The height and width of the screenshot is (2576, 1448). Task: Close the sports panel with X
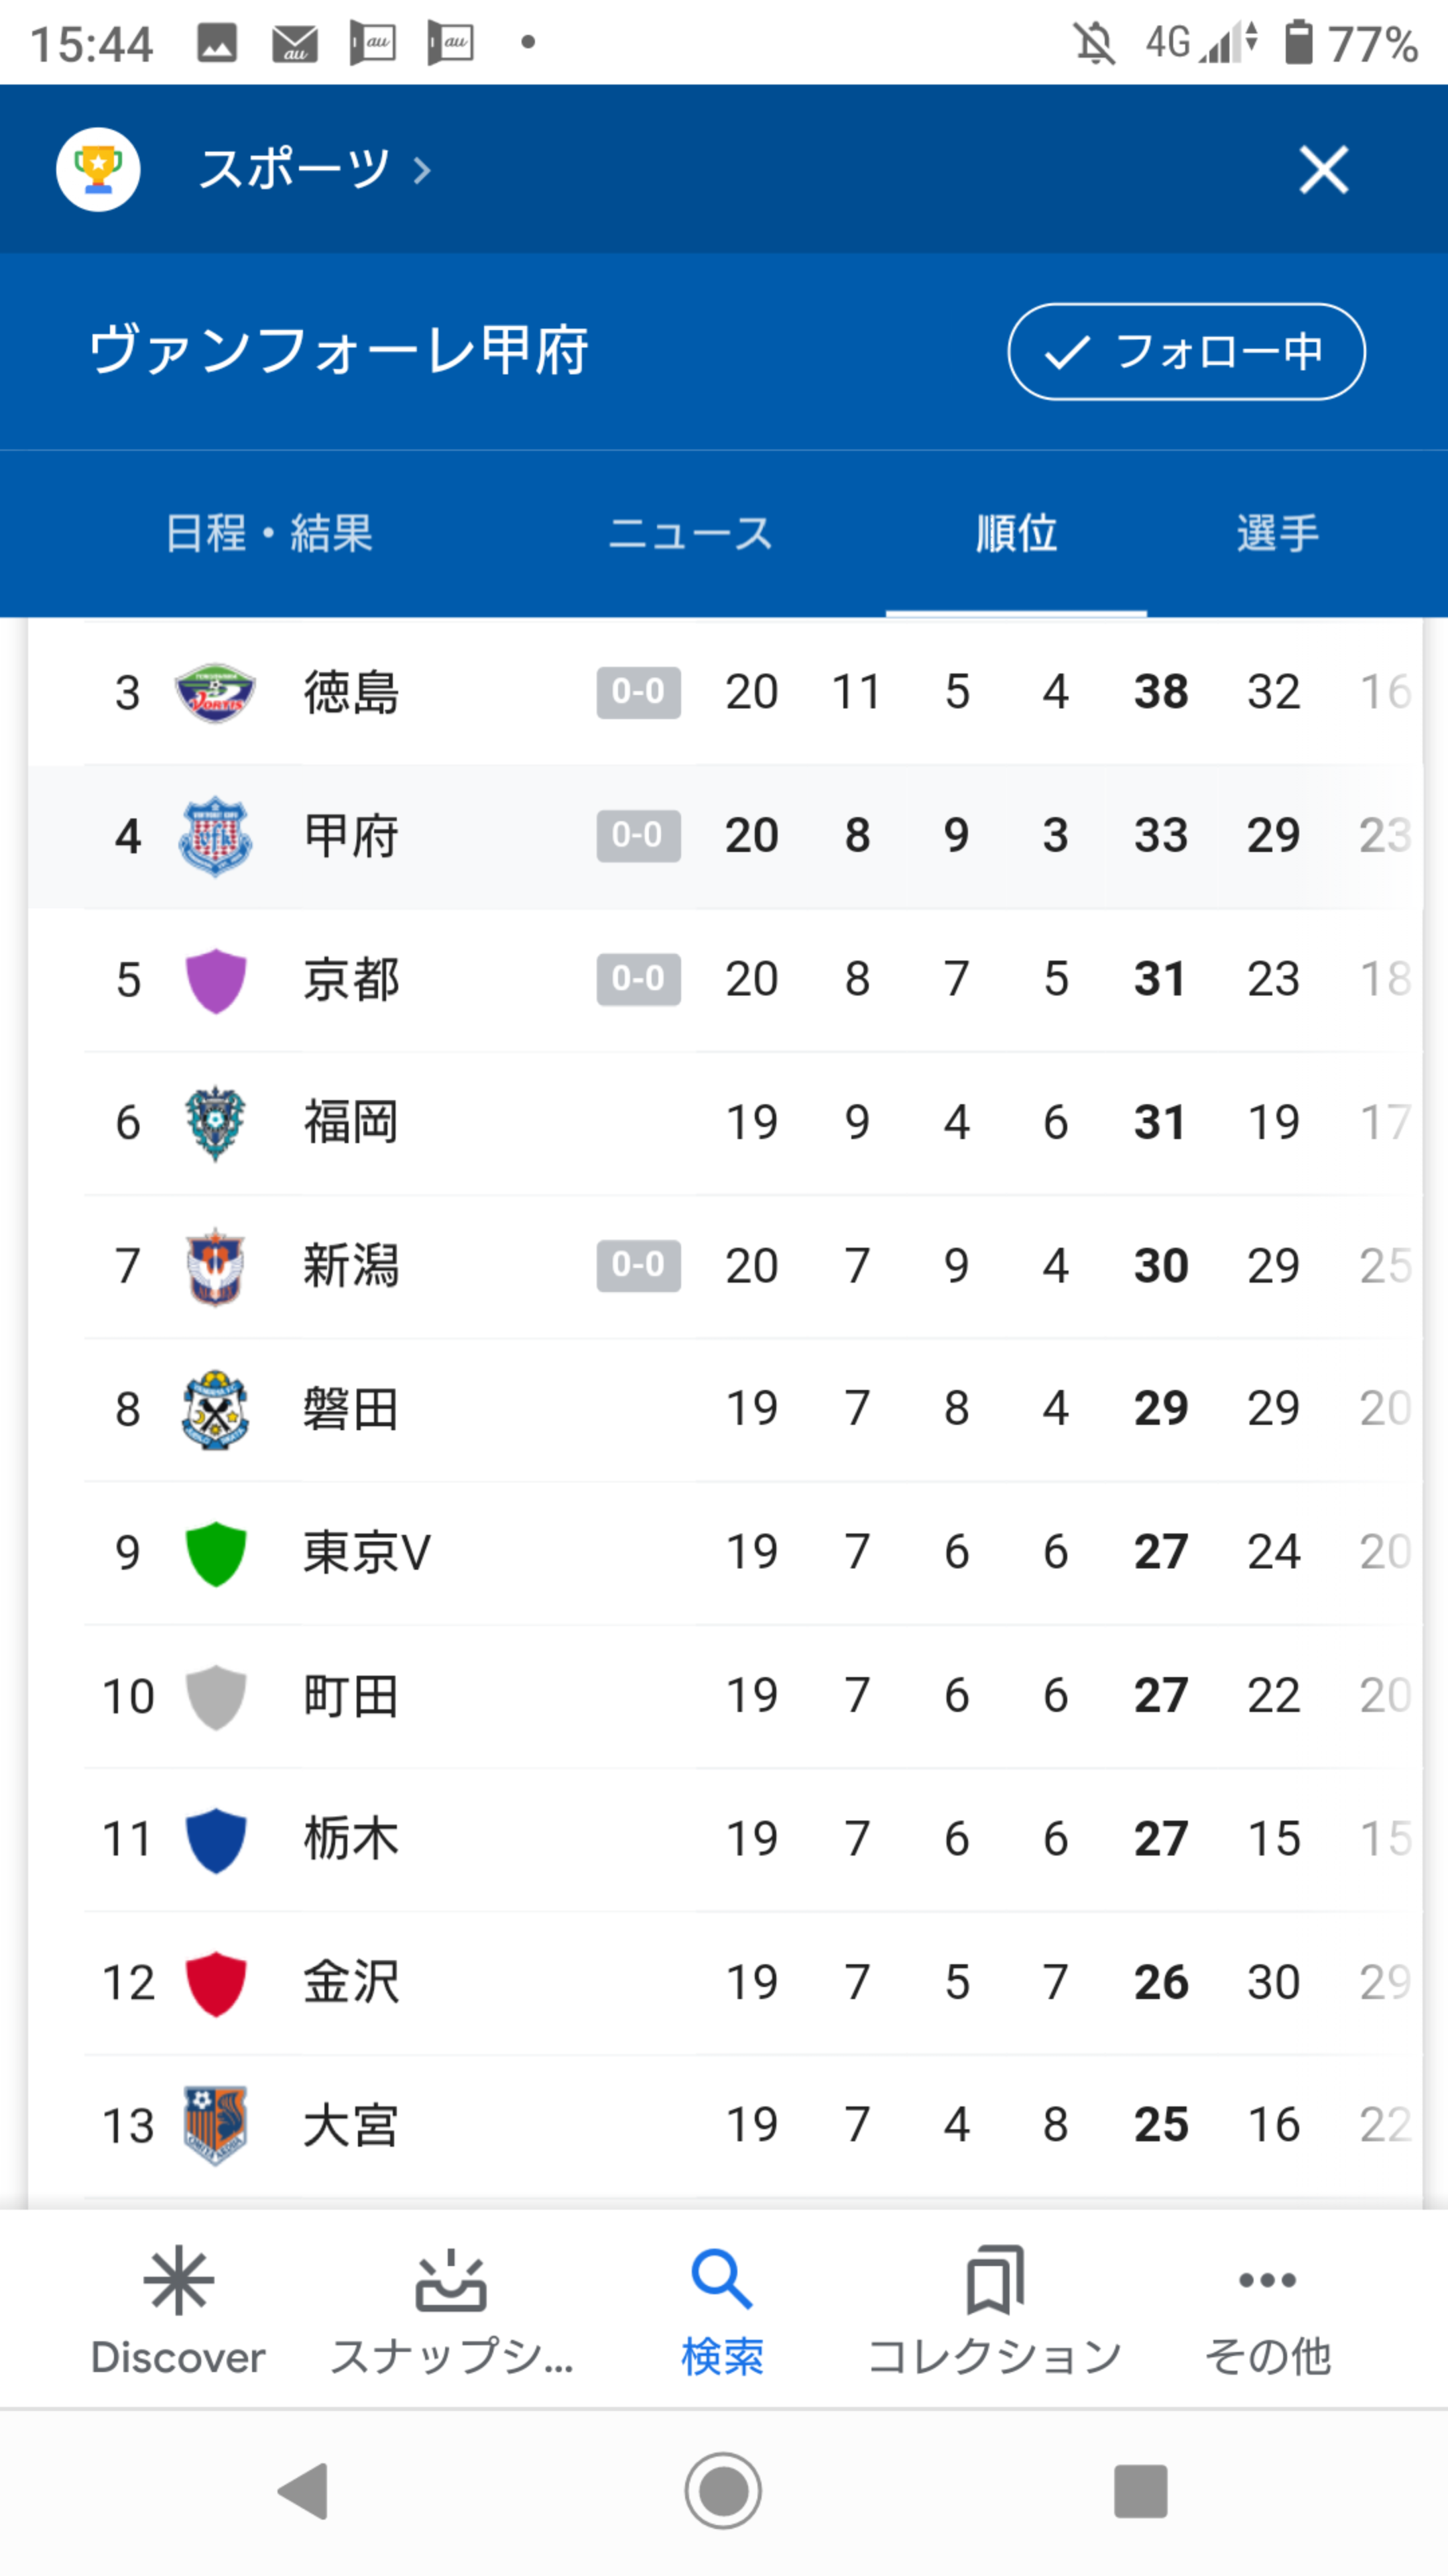pyautogui.click(x=1323, y=169)
